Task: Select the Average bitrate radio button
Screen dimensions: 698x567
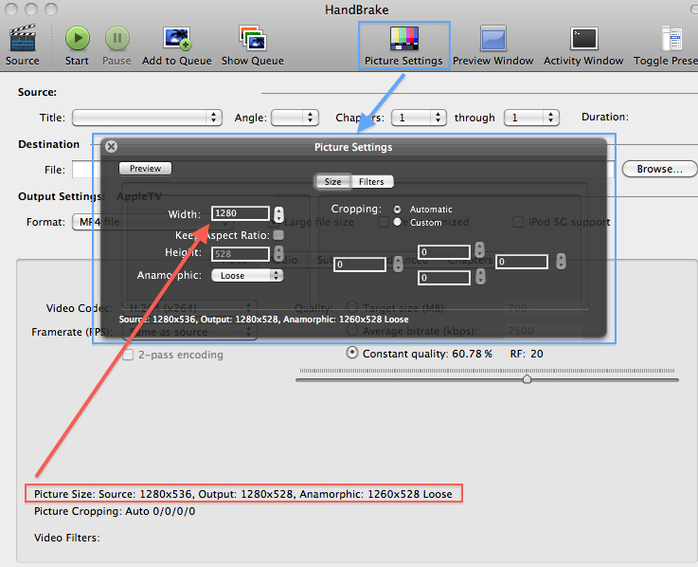Action: click(x=352, y=330)
